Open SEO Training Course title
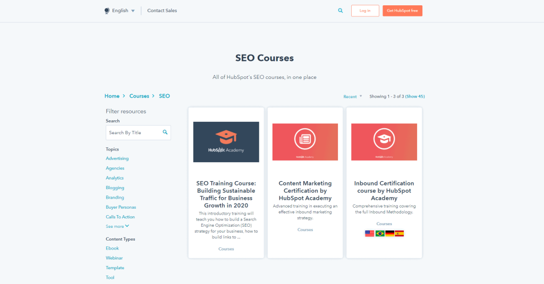 (226, 194)
